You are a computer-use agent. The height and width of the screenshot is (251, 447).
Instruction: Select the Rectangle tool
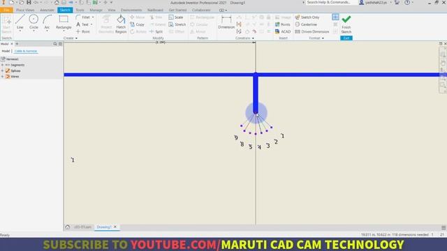pyautogui.click(x=64, y=22)
